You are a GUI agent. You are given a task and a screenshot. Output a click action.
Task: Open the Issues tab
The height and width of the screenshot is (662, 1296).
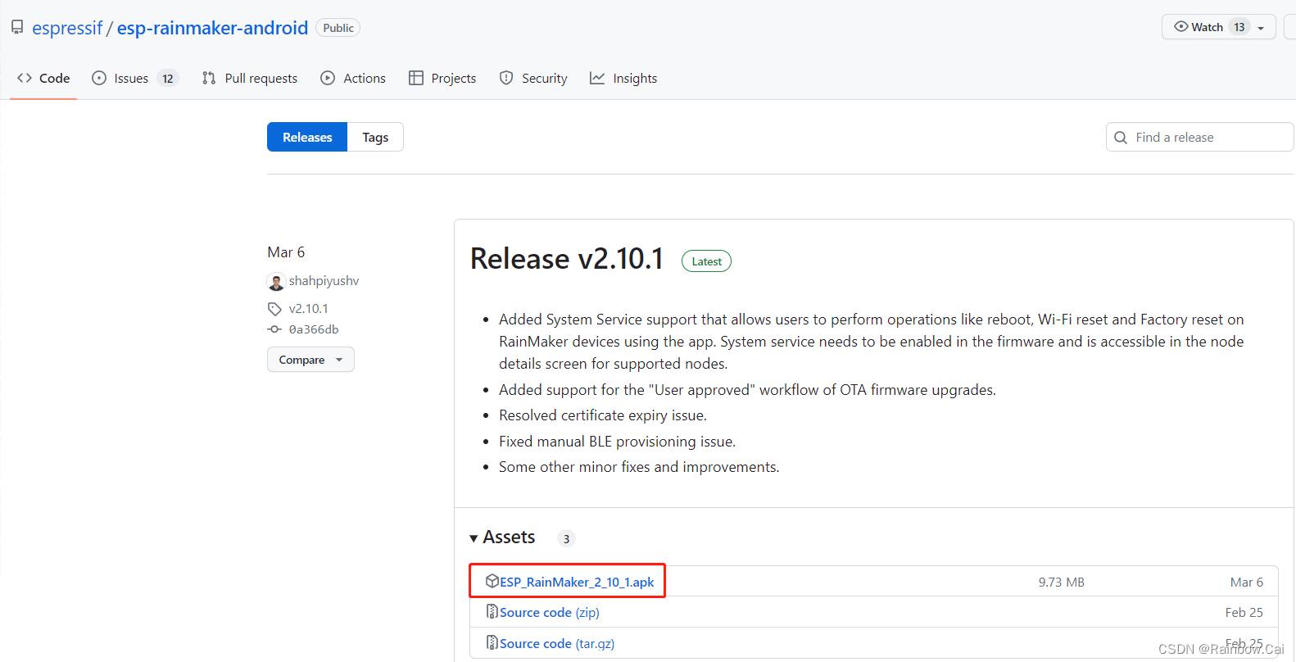click(x=134, y=78)
